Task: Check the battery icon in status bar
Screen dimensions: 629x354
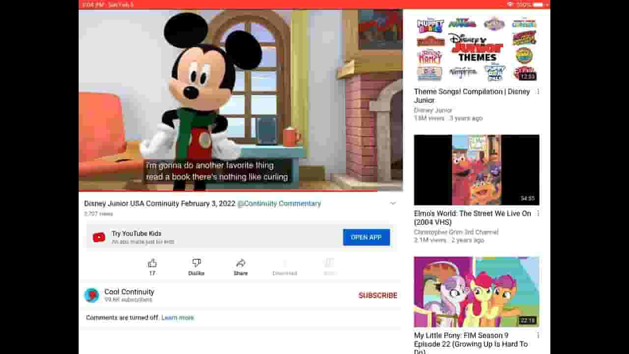Action: click(x=538, y=4)
